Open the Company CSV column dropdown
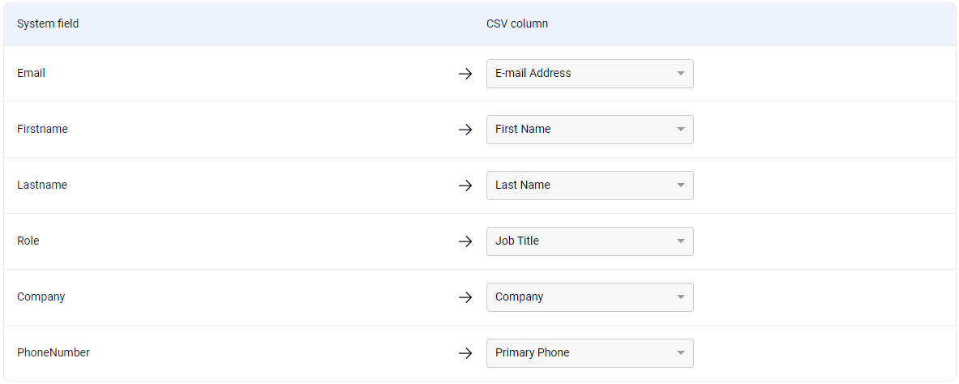 [x=589, y=297]
